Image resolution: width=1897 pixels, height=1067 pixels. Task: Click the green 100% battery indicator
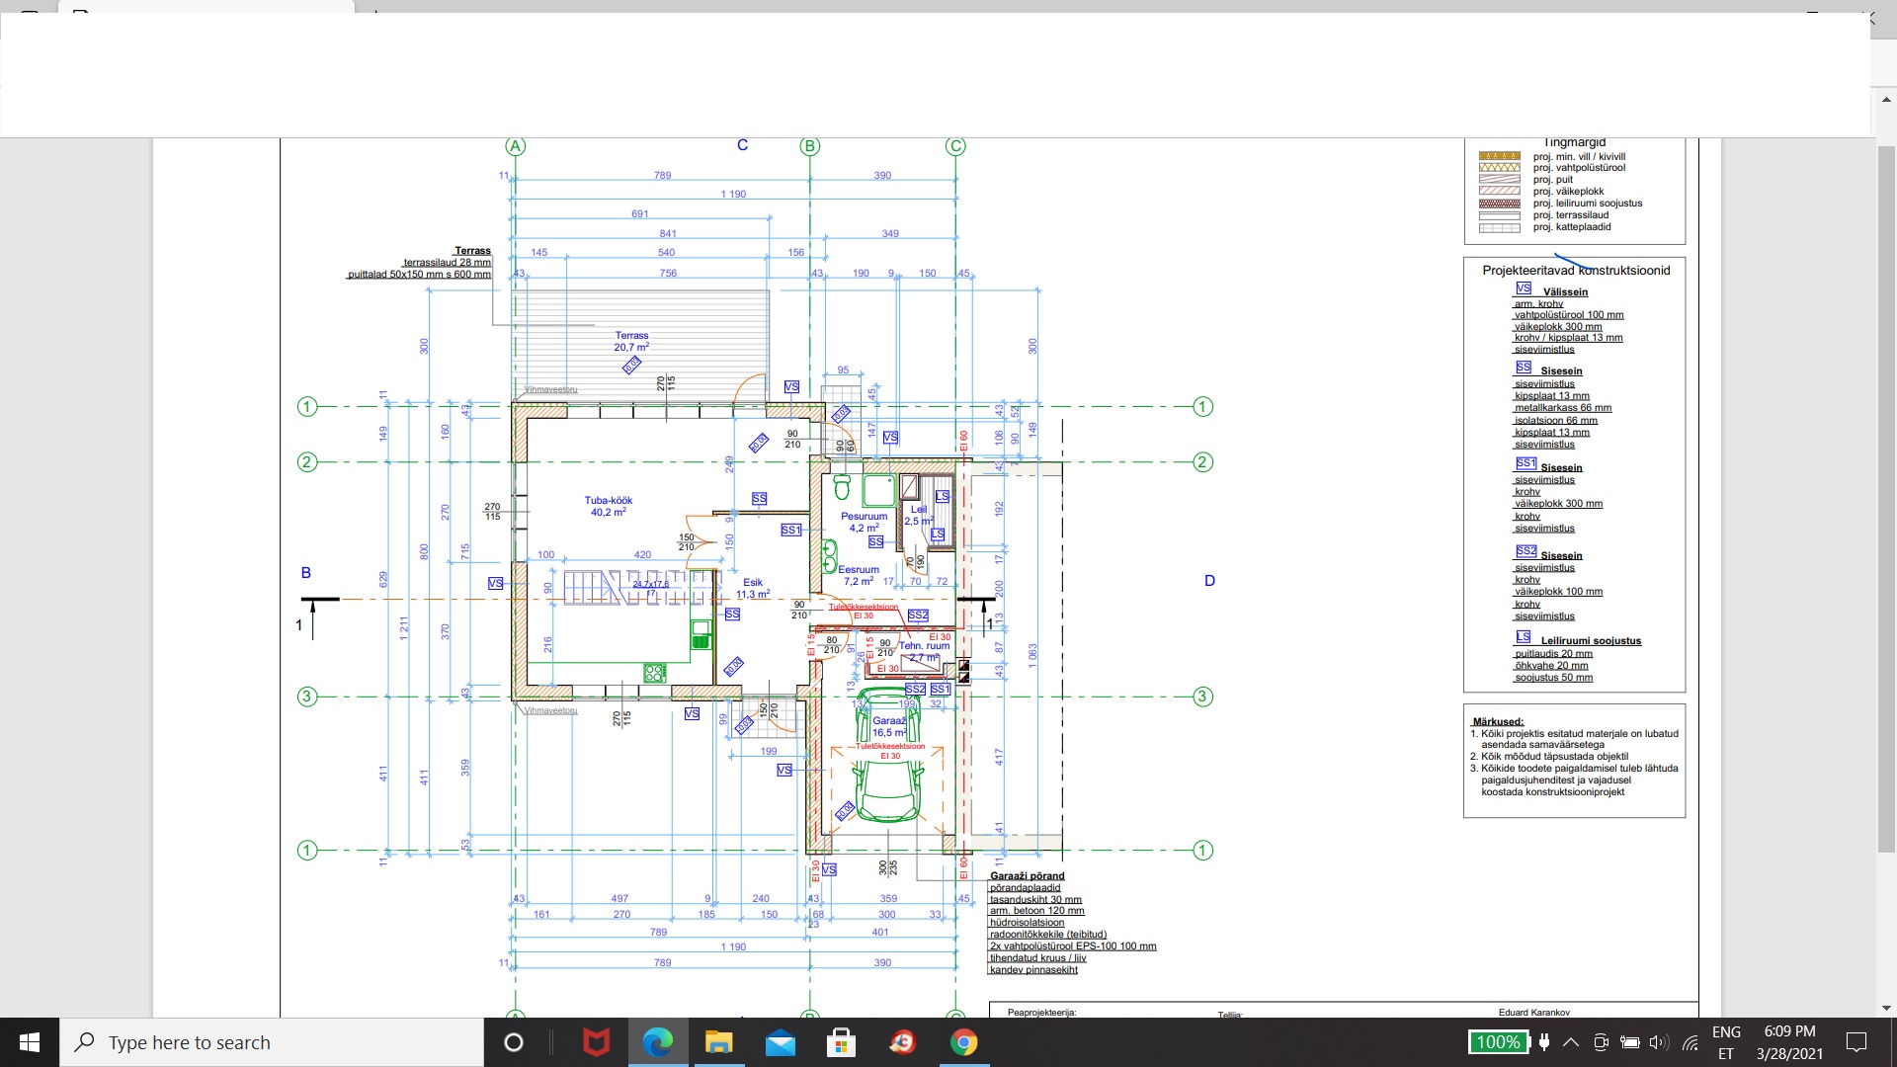click(x=1498, y=1042)
